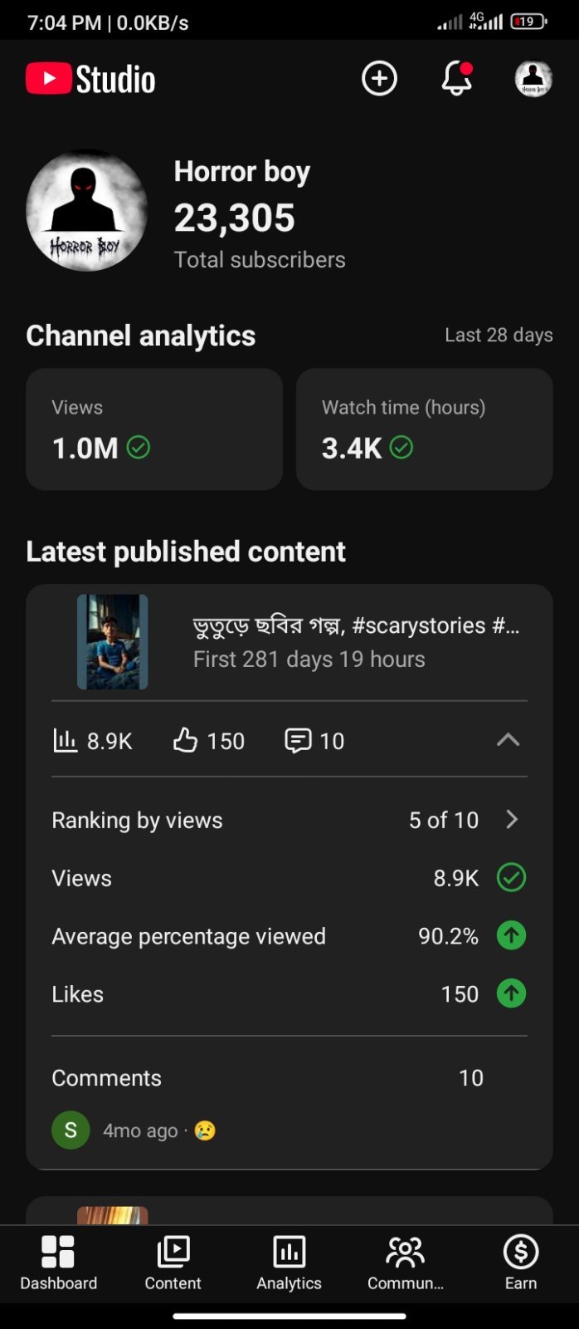Open notifications bell icon
Screen dimensions: 579x1329
pyautogui.click(x=457, y=79)
